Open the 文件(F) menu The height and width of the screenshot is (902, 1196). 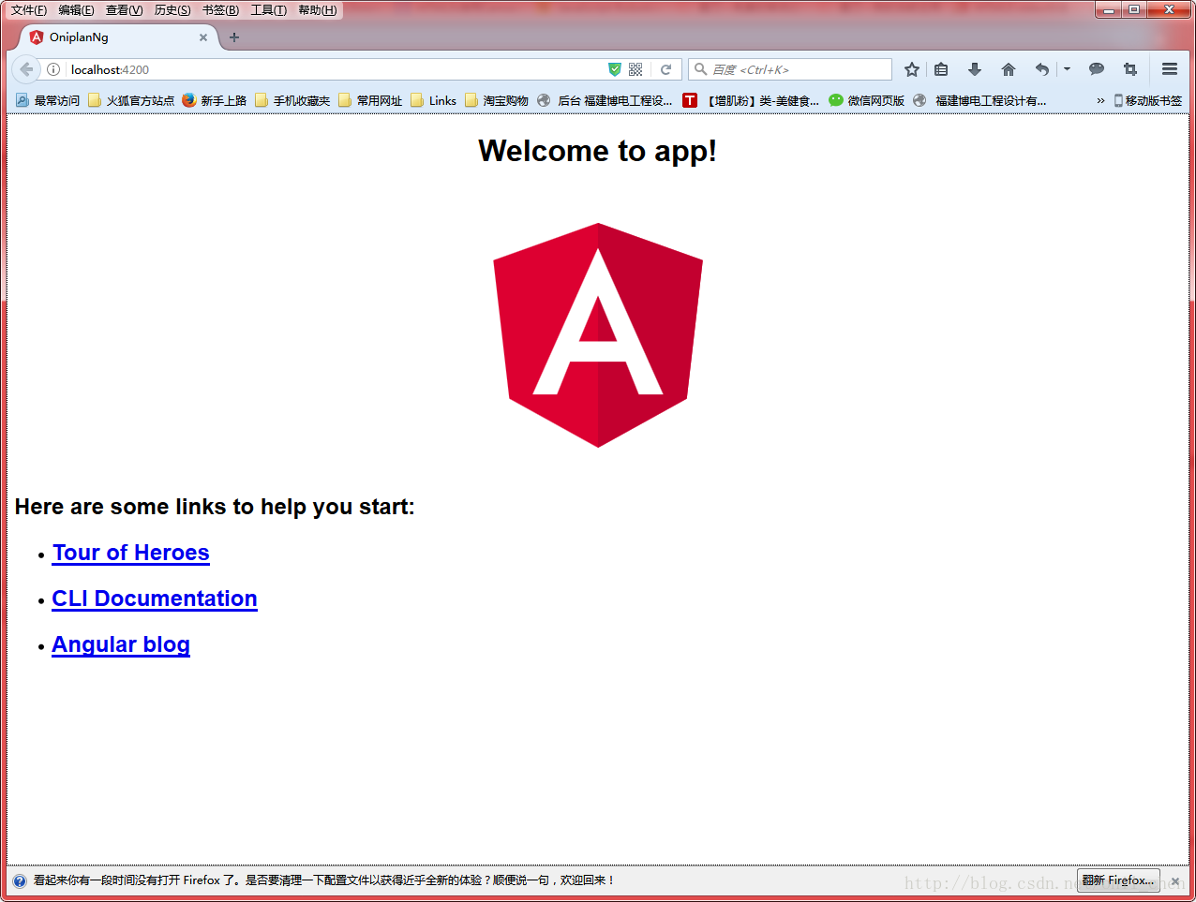tap(29, 10)
